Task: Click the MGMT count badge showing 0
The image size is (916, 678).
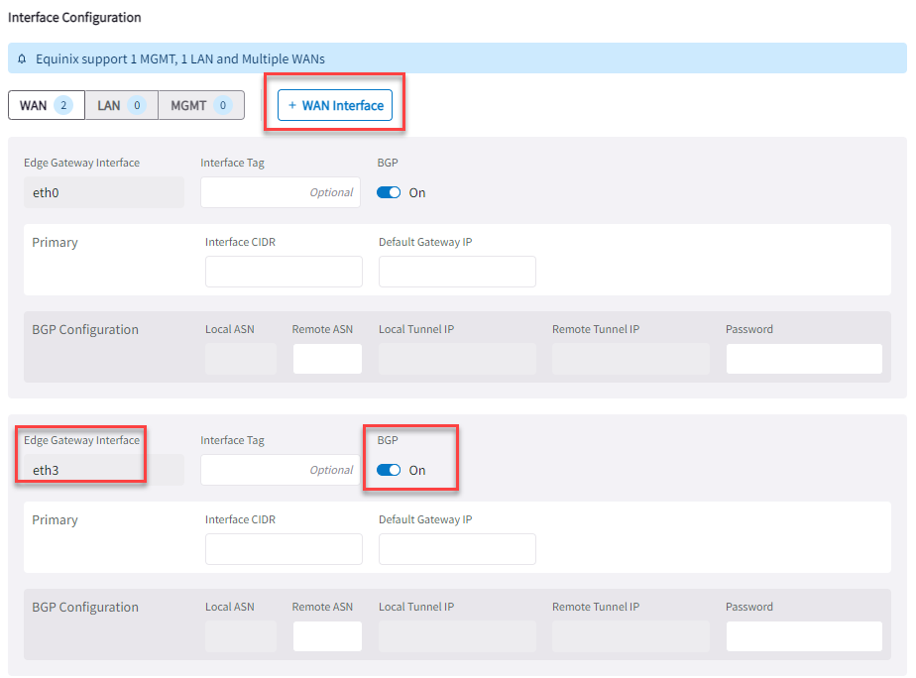Action: pos(225,104)
